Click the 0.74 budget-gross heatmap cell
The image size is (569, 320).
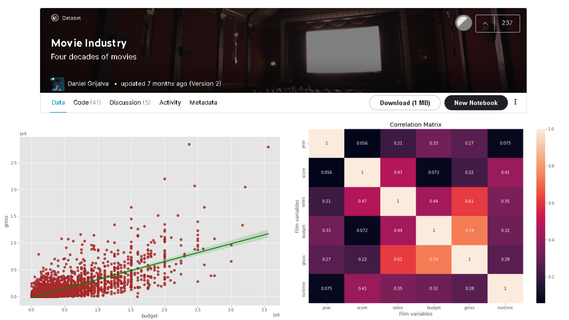[469, 230]
